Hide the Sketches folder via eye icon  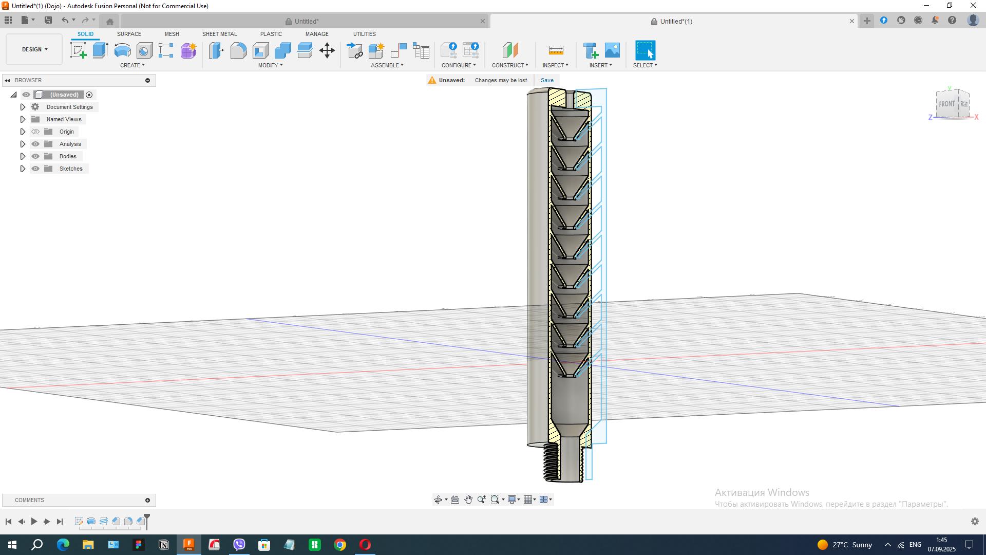[35, 169]
